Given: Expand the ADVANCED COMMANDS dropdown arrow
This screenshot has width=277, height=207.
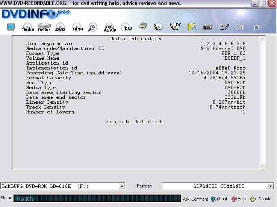Looking at the screenshot, I should 270,186.
